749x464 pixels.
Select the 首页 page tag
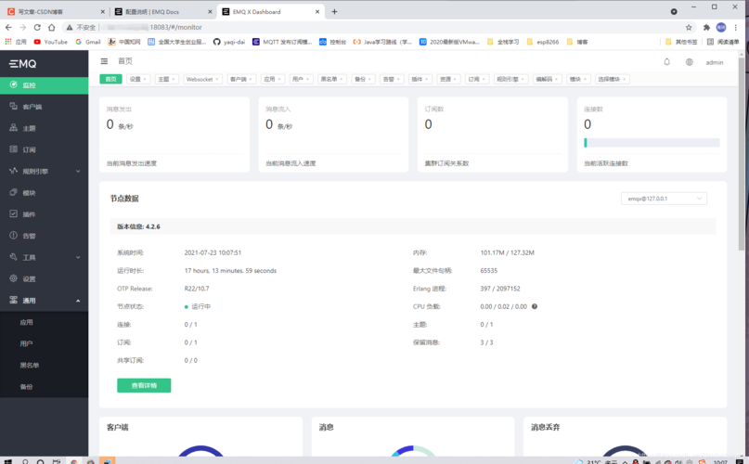[x=110, y=79]
